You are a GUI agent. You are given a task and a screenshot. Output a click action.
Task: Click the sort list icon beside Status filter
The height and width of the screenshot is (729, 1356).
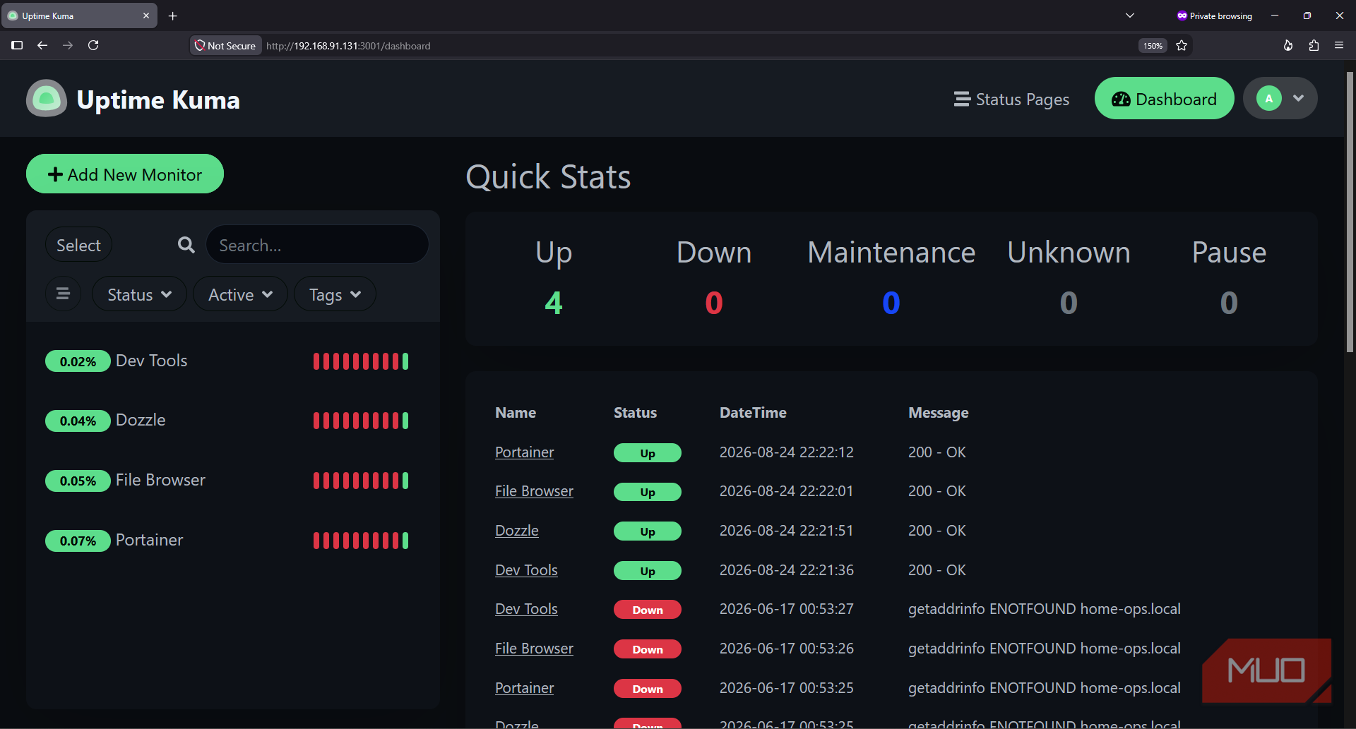click(63, 294)
